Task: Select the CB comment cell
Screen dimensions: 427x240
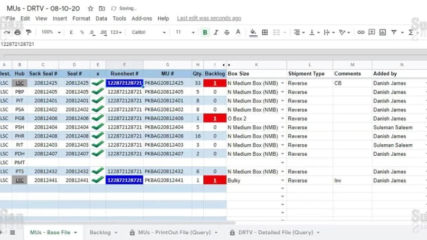Action: click(353, 83)
